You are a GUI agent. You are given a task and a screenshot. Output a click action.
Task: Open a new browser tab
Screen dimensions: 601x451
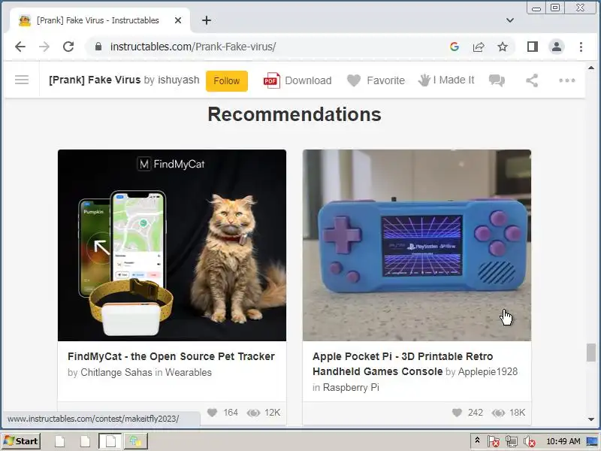coord(206,20)
